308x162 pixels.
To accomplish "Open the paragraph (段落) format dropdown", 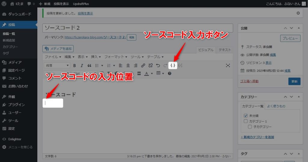I will click(x=57, y=65).
